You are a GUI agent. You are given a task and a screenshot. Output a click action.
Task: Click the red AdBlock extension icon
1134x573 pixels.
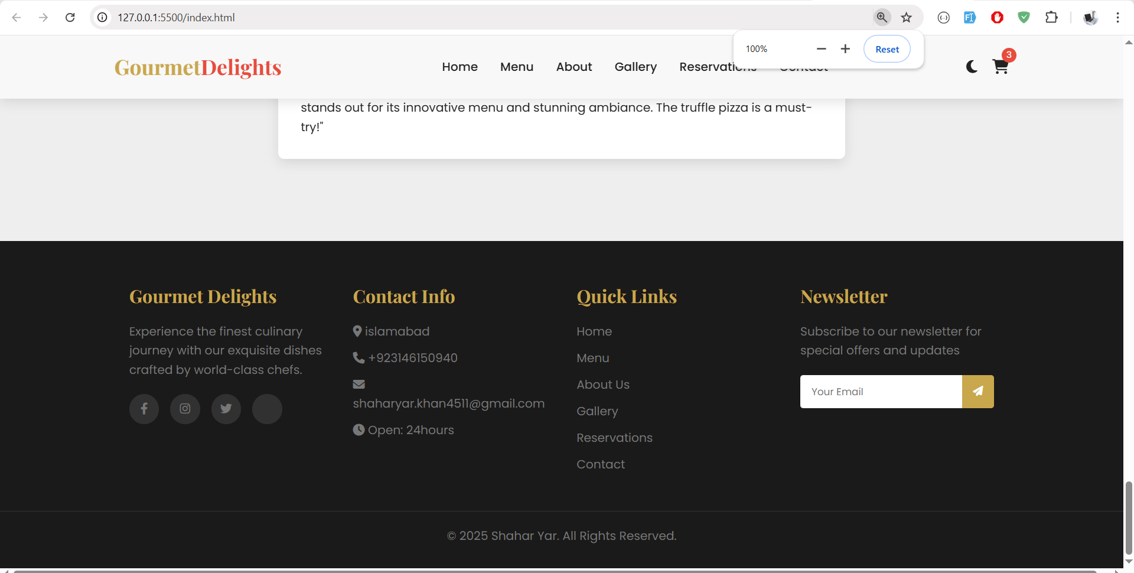(x=997, y=17)
